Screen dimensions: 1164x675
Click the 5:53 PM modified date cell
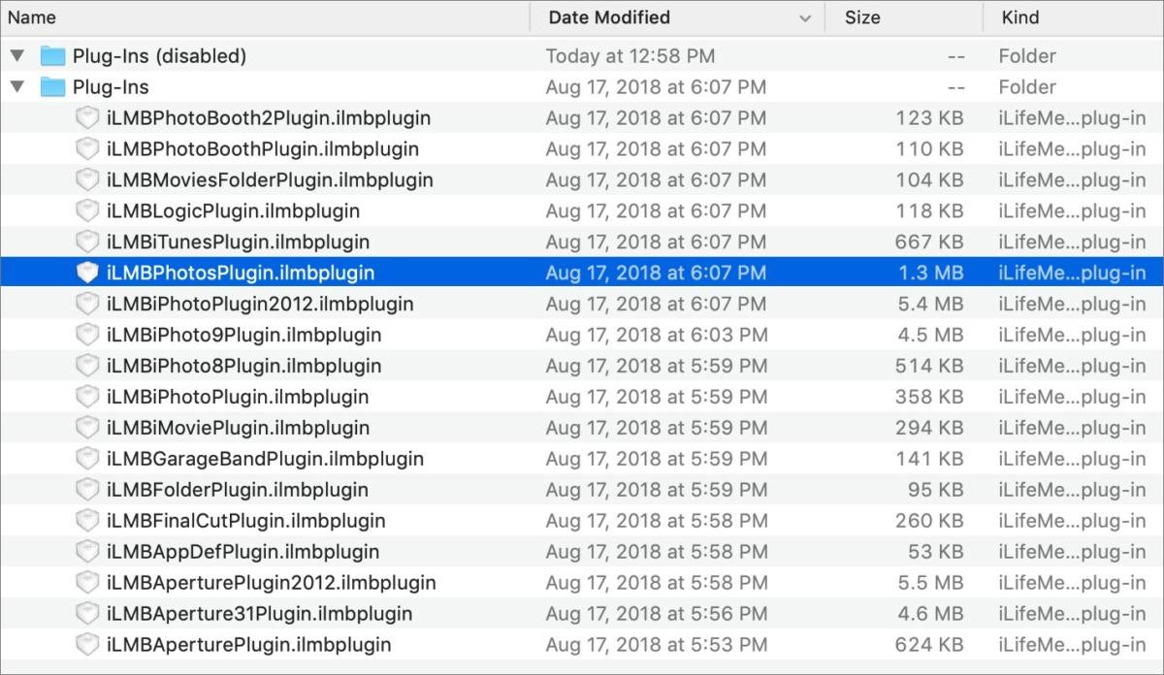(657, 645)
